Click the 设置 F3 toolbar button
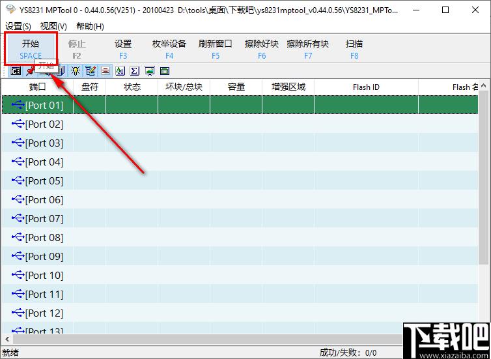Screen dimensions: 491x359 tap(123, 49)
